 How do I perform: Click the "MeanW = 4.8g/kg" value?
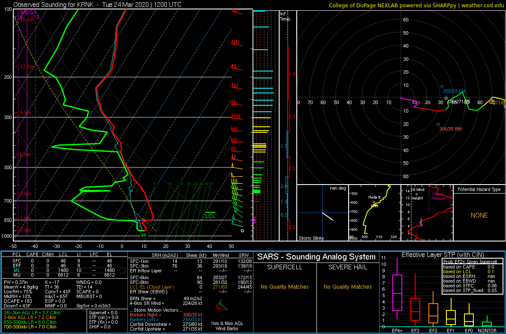(20, 287)
